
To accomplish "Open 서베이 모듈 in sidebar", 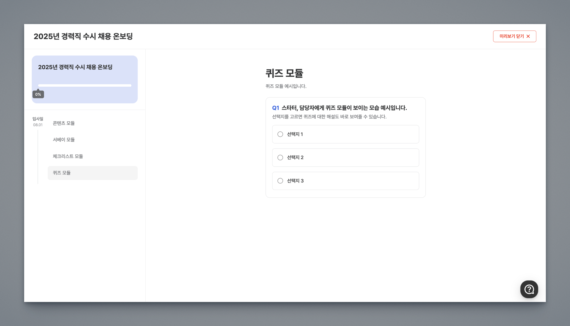I will pyautogui.click(x=64, y=140).
